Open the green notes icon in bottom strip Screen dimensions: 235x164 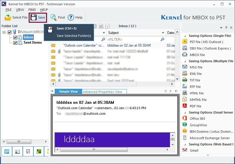(39, 151)
